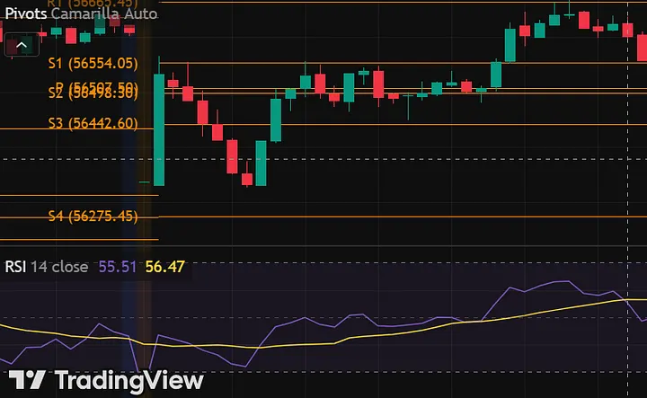The width and height of the screenshot is (647, 398).
Task: Click the vertical dashed crosshair line
Action: 626,180
